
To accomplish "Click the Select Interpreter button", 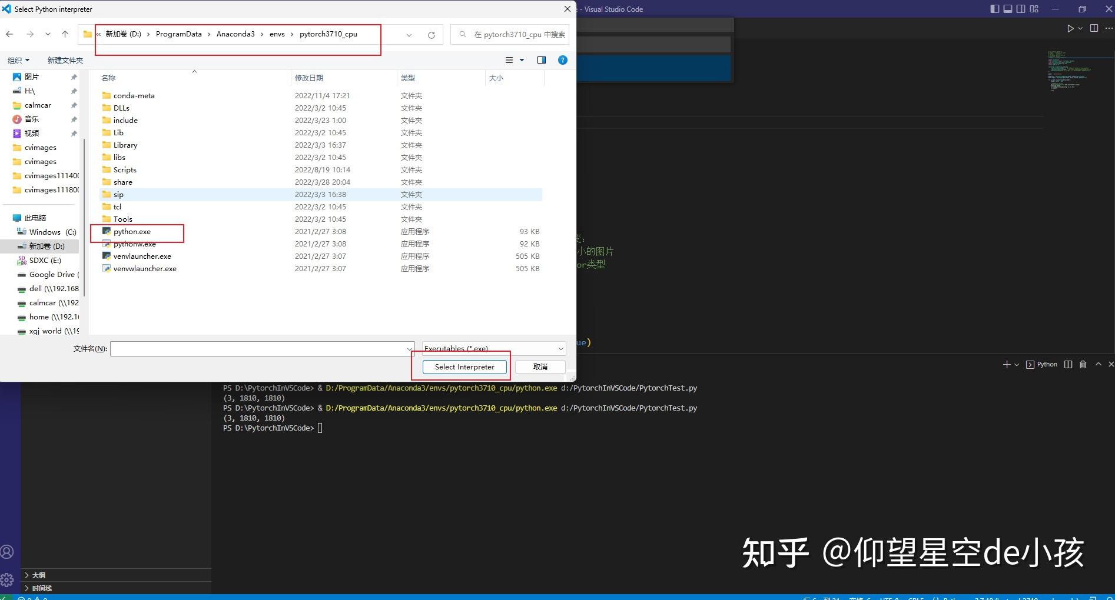I will coord(464,366).
